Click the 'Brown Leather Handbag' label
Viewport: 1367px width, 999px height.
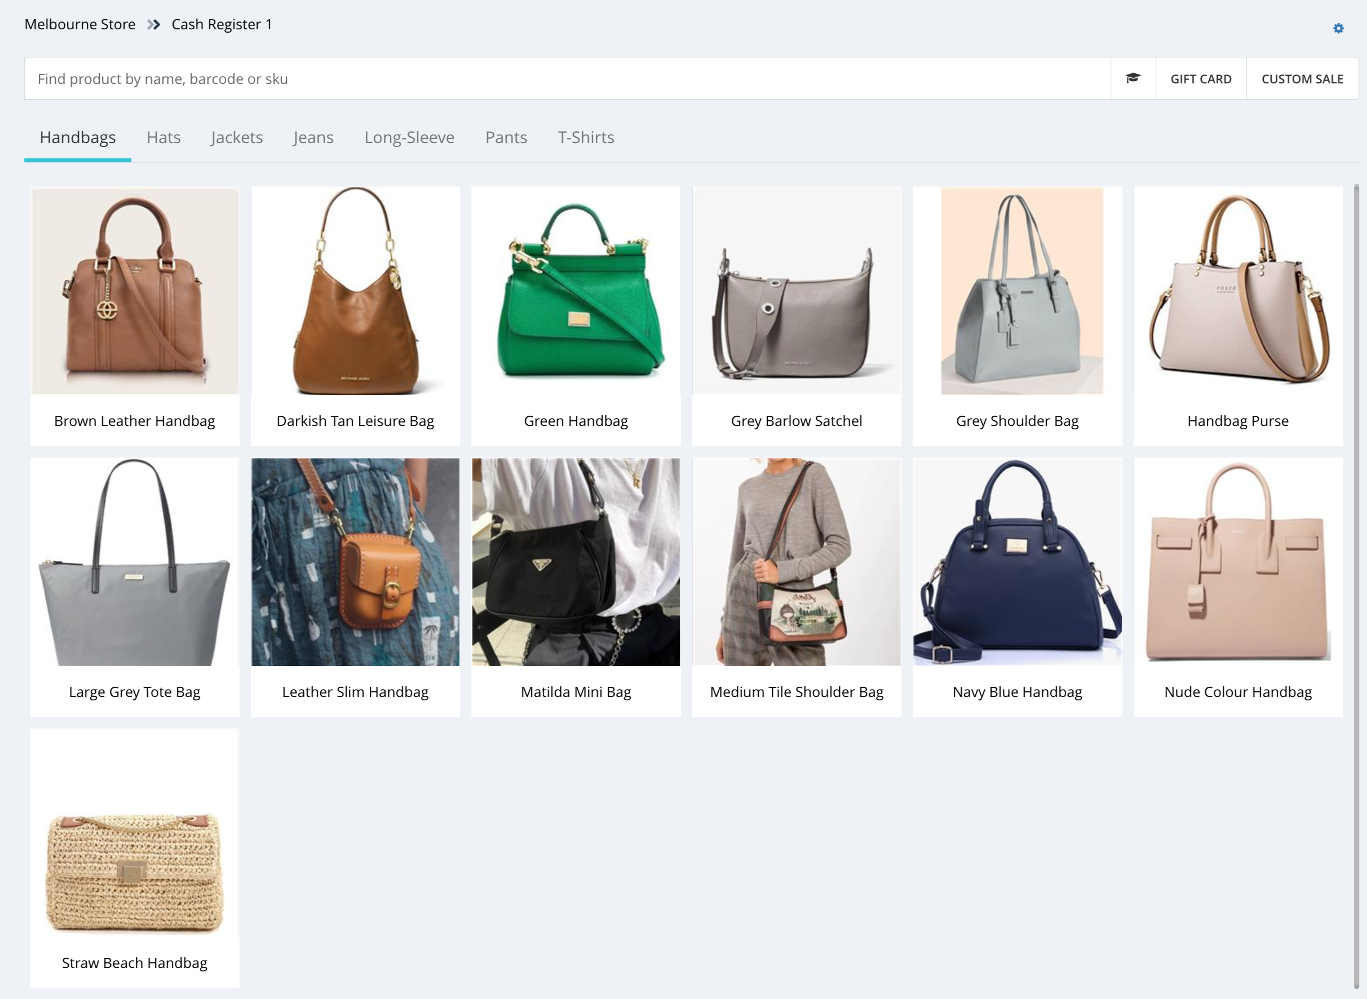[134, 421]
